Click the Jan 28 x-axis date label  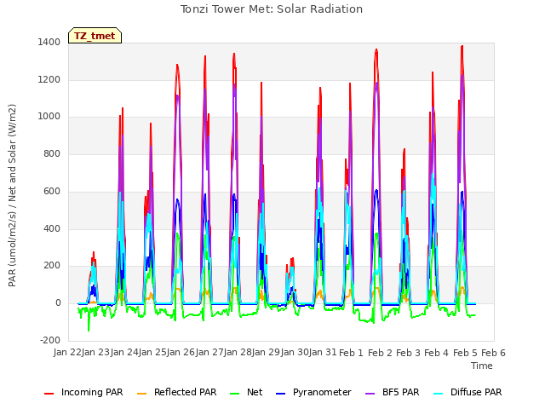(x=238, y=352)
